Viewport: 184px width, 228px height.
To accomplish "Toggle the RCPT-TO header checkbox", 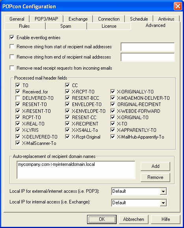I will coord(18,117).
